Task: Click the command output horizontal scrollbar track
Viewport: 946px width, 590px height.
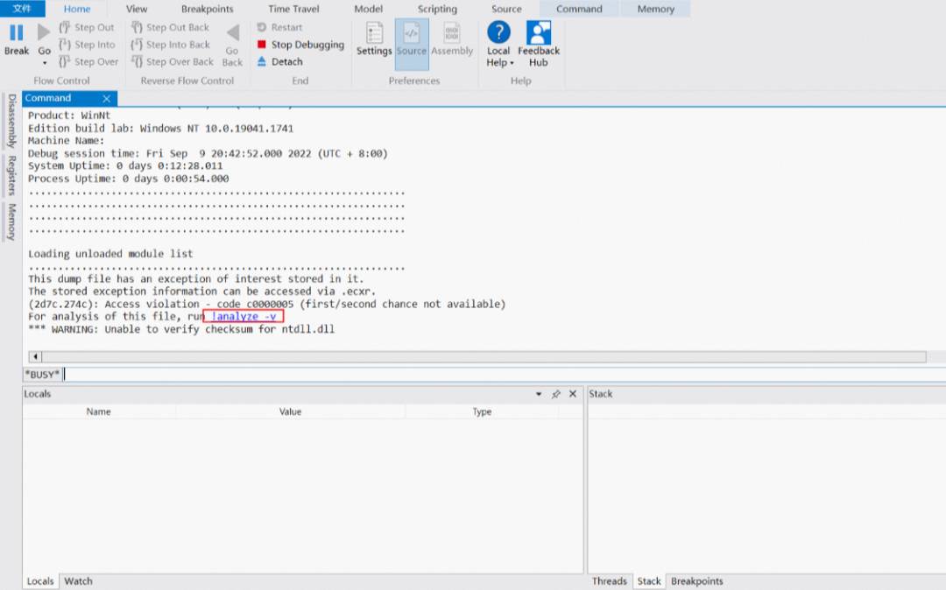Action: [x=484, y=357]
